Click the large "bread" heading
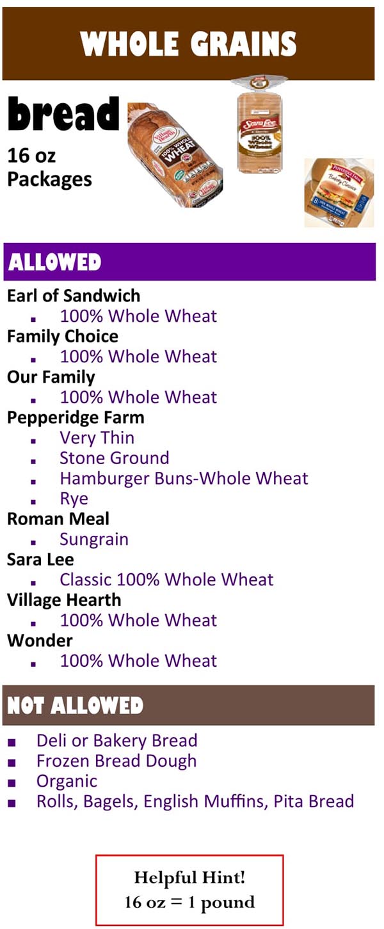This screenshot has height=929, width=384. pos(63,114)
